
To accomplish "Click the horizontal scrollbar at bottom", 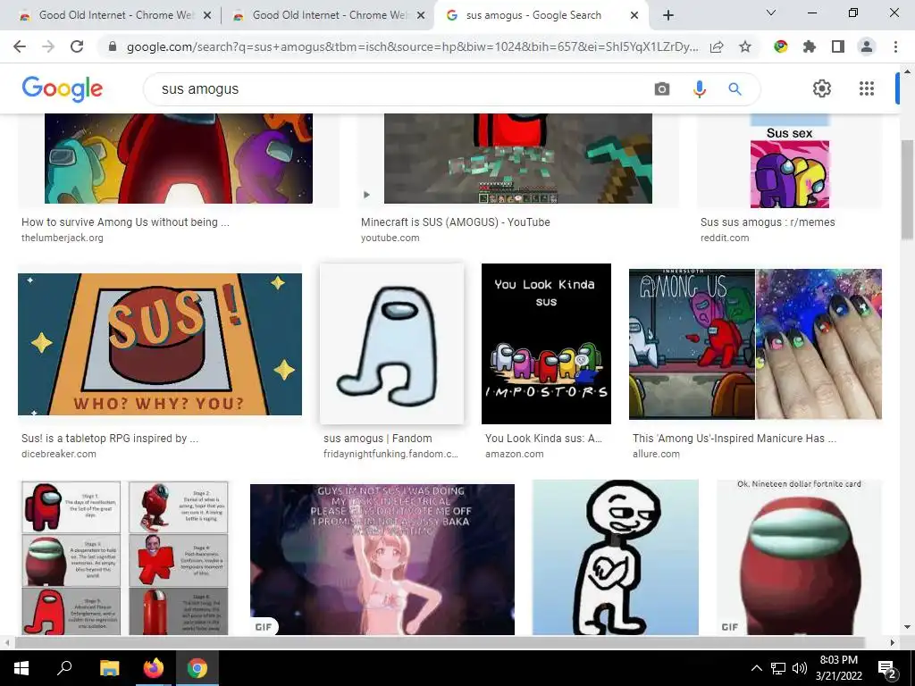I will pos(440,642).
